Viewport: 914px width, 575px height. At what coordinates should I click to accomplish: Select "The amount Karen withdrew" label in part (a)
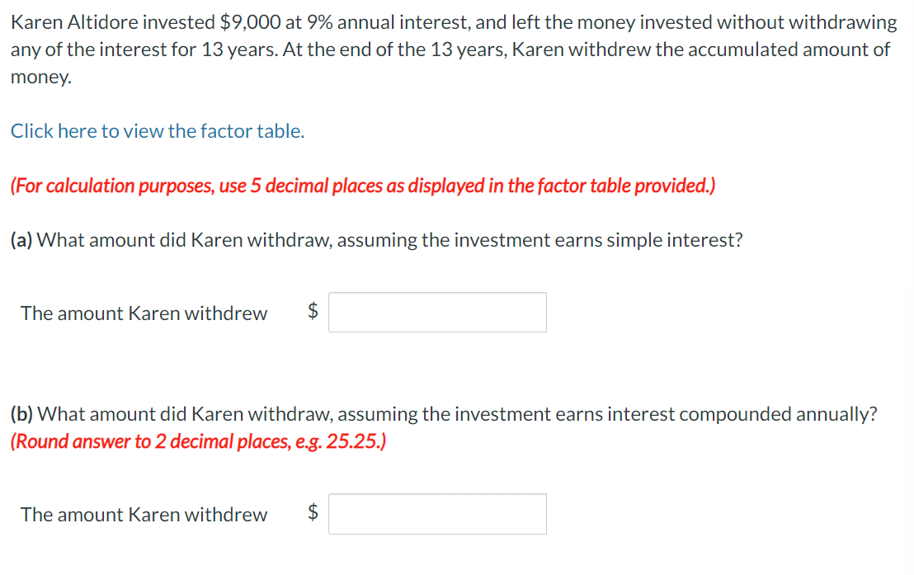tap(144, 313)
